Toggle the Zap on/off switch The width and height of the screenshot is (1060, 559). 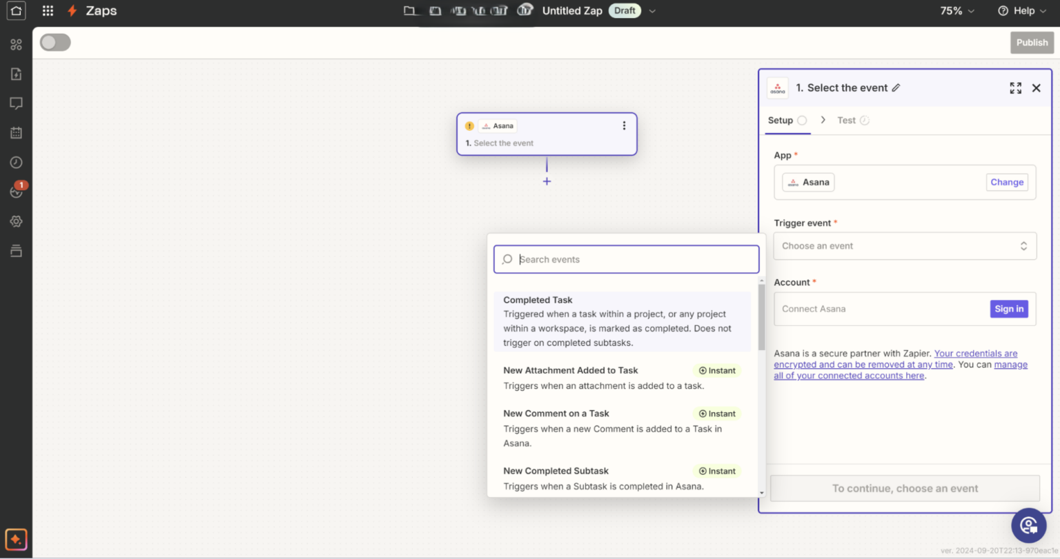coord(55,42)
